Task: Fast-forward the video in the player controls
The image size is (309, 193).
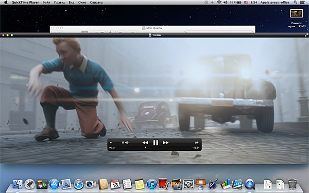Action: click(x=166, y=143)
